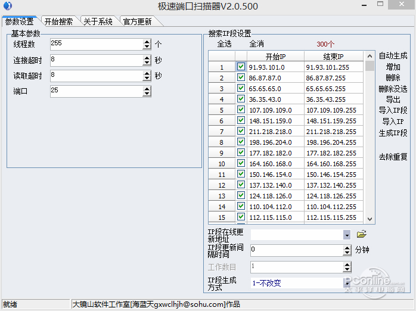This screenshot has width=416, height=311.
Task: Click the 生成IP段 button
Action: point(393,133)
